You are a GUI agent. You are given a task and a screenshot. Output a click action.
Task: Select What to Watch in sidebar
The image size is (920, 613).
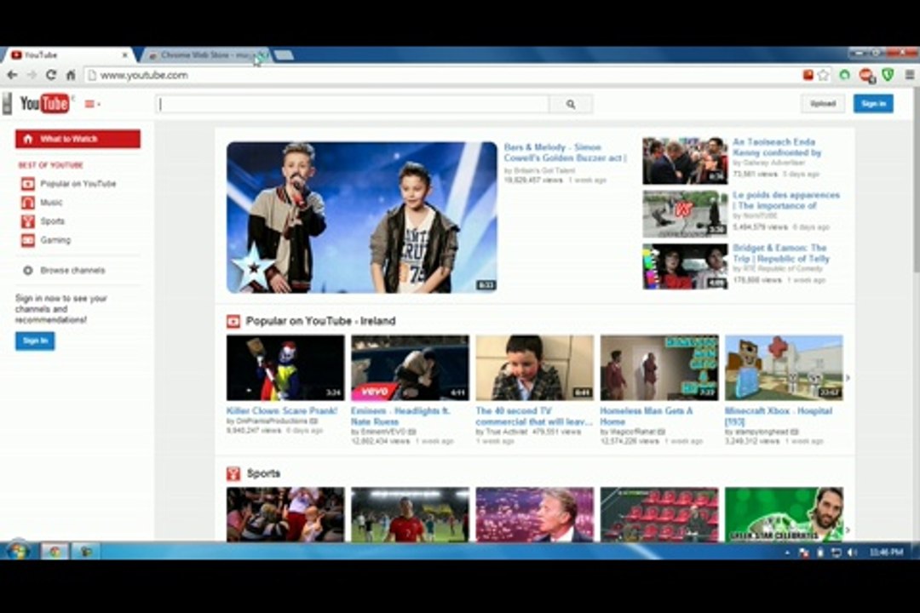click(x=78, y=139)
